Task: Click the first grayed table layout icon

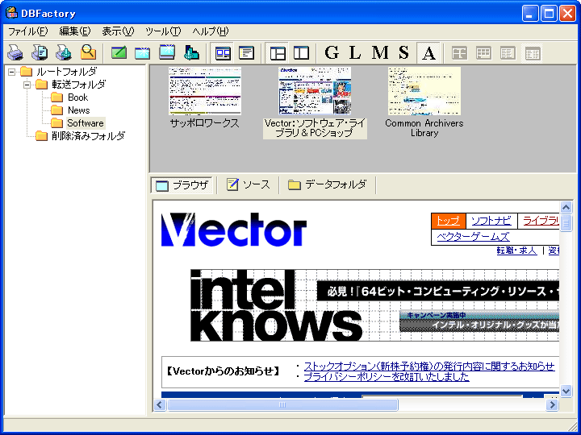Action: point(459,53)
